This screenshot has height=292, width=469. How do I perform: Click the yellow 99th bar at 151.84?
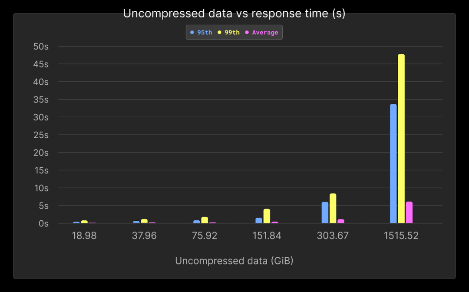267,216
